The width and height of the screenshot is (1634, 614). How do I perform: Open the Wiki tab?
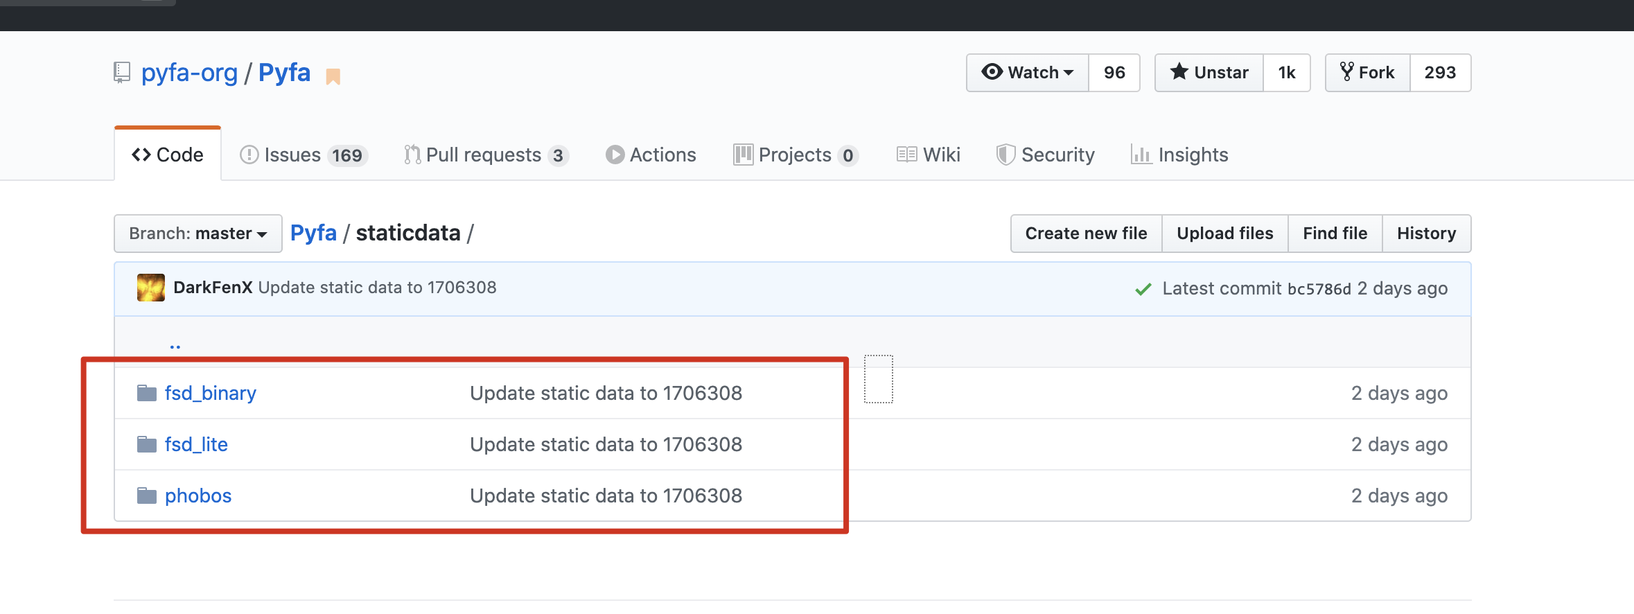point(929,155)
